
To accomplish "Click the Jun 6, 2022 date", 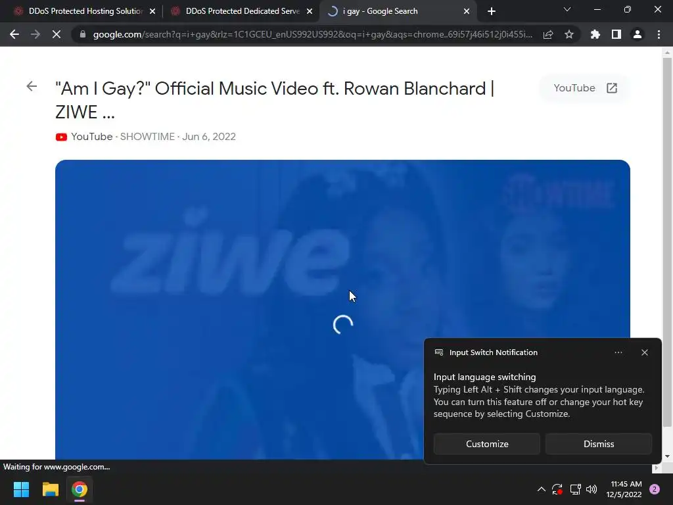I will (x=209, y=137).
